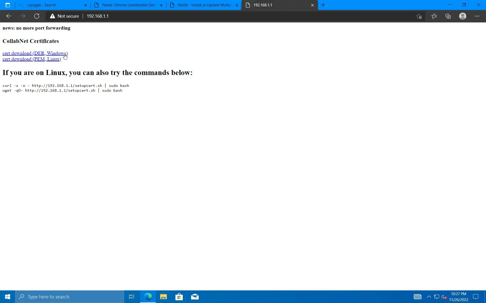Image resolution: width=486 pixels, height=303 pixels.
Task: View Not secure site information warning
Action: coord(65,16)
